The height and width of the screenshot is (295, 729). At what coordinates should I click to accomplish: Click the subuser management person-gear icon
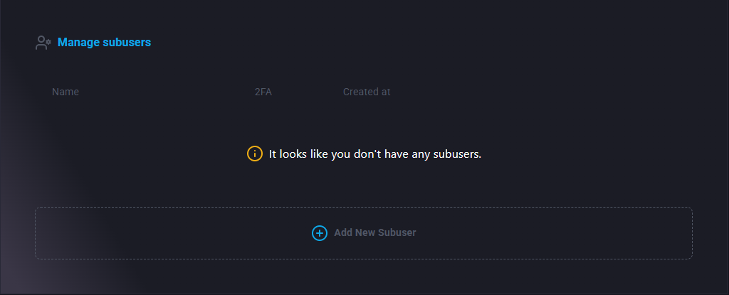point(43,43)
